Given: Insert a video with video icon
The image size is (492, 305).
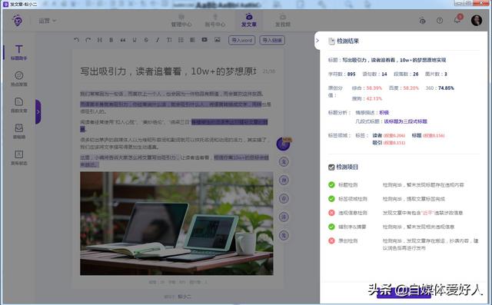Looking at the screenshot, I should [204, 40].
